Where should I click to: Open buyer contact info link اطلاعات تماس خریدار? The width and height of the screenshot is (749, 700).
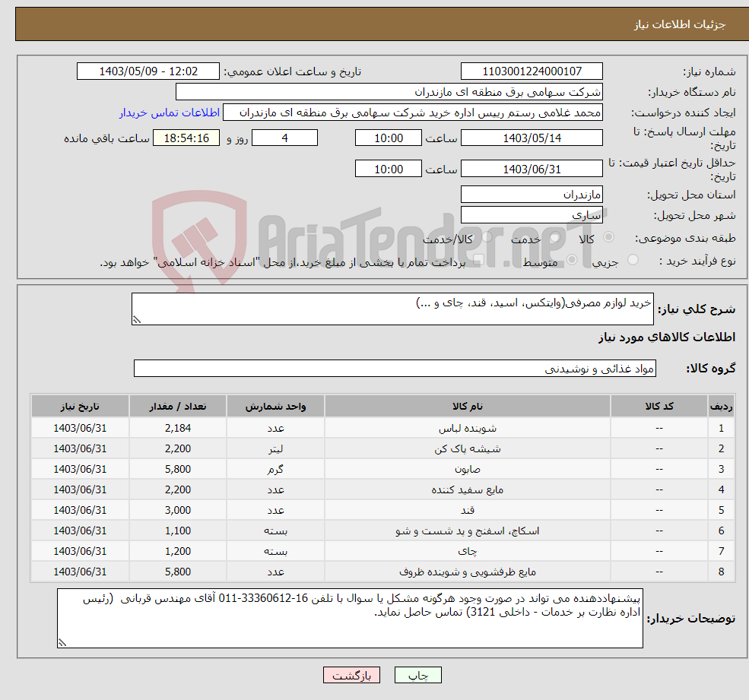[169, 112]
